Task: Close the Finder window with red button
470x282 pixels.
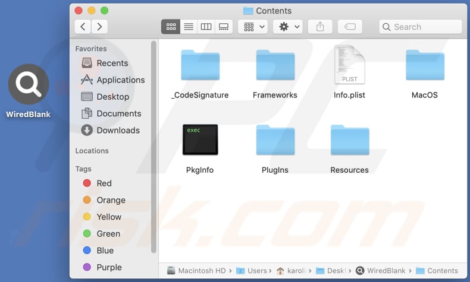Action: click(x=79, y=11)
